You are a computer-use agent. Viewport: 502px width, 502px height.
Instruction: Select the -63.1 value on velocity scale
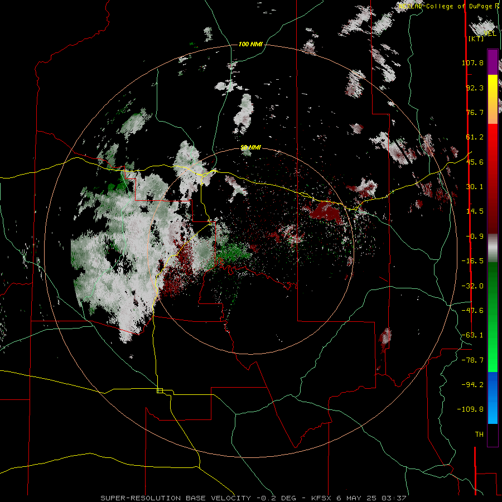[x=472, y=335]
